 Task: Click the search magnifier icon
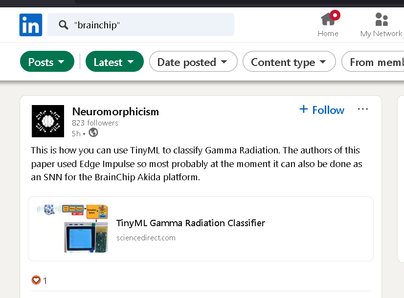[64, 25]
